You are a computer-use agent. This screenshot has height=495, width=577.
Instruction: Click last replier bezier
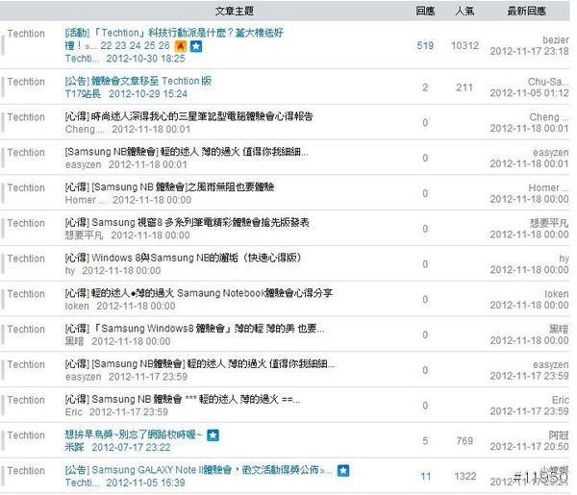point(556,39)
